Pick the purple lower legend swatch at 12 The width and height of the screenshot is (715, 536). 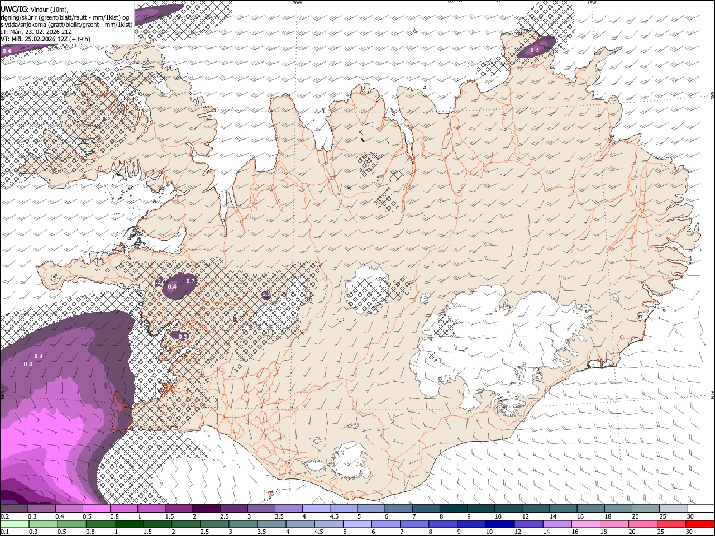pos(528,524)
